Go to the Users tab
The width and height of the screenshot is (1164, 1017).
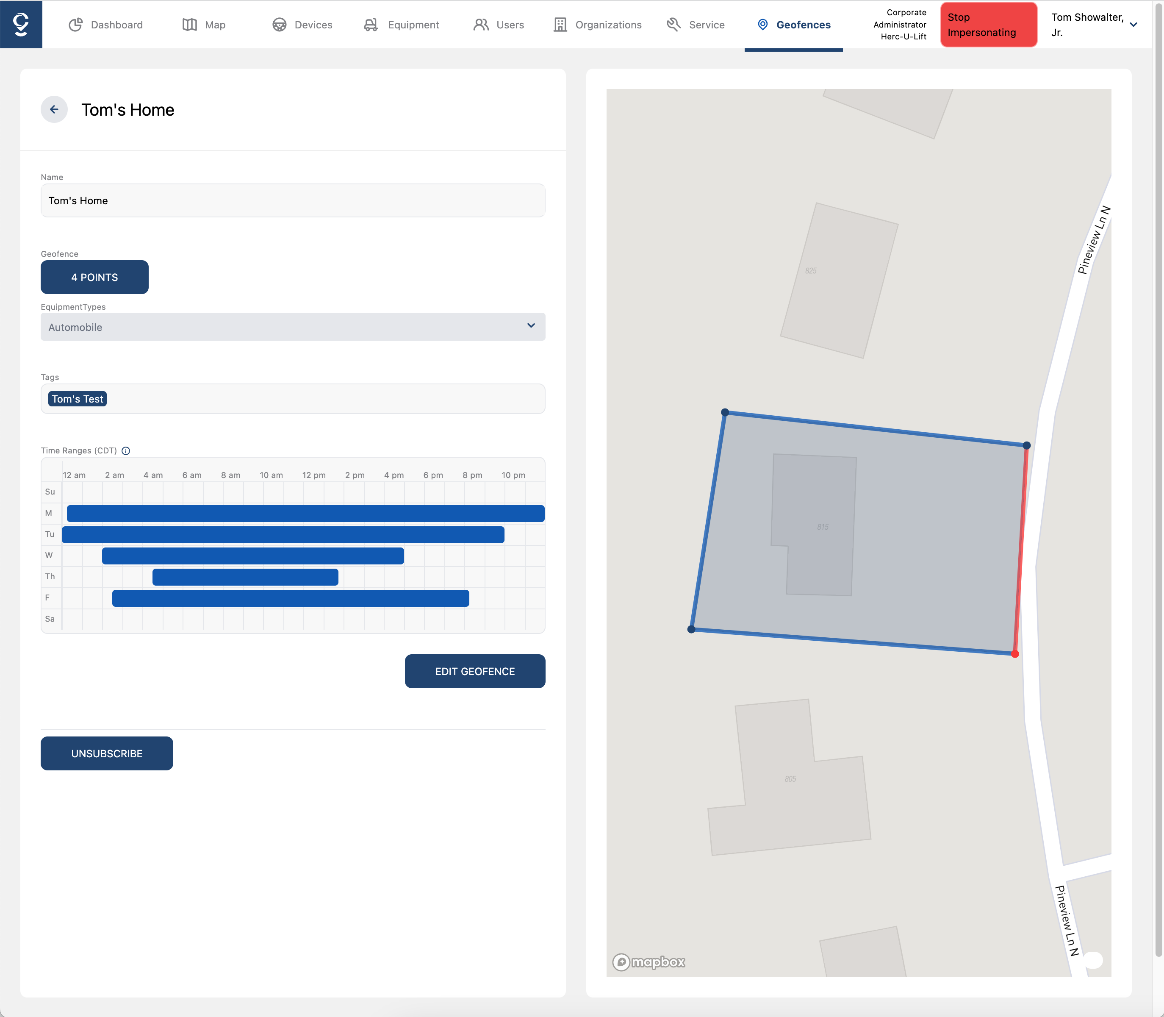click(499, 25)
